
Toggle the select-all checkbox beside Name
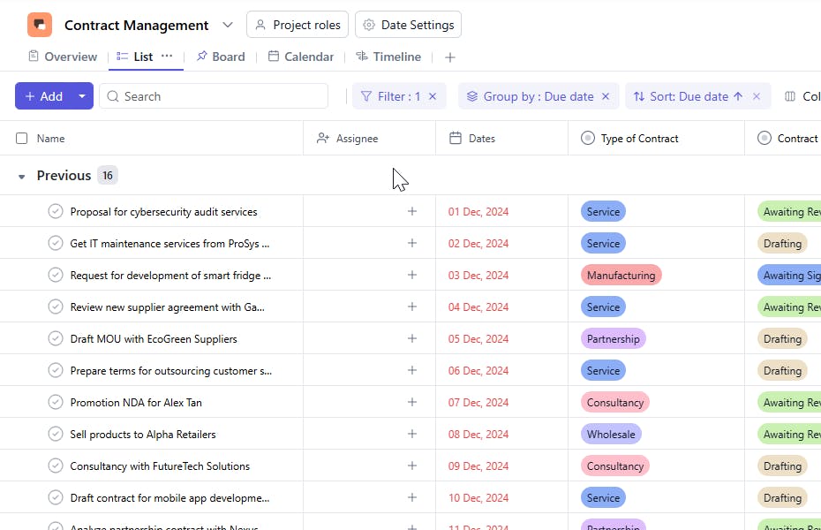22,139
